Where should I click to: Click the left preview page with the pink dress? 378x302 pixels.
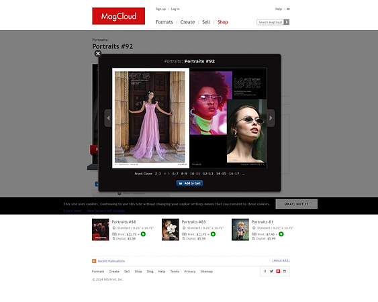pos(150,118)
